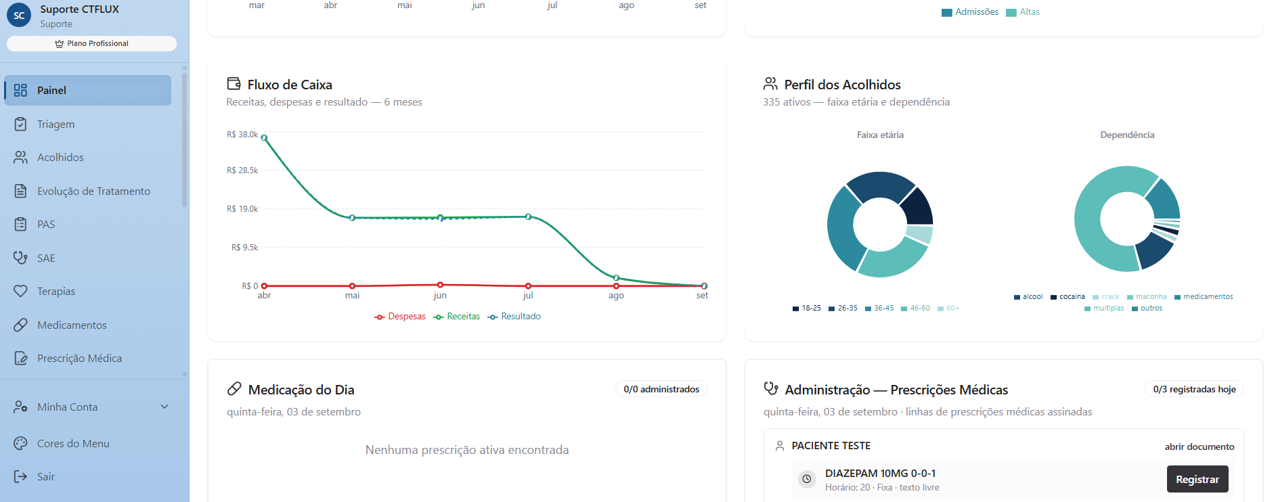Click the abr Receitas data point at R$ 38.0k
The image size is (1276, 502).
pyautogui.click(x=264, y=137)
